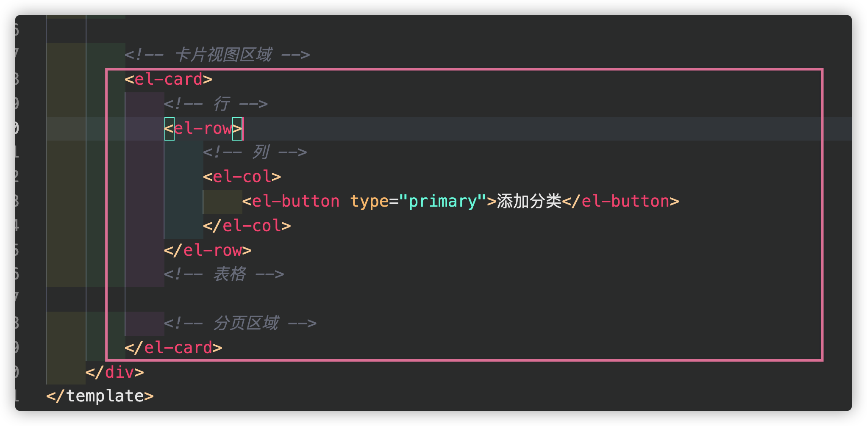Place cursor after the opening el-row tag
867x426 pixels.
click(244, 128)
